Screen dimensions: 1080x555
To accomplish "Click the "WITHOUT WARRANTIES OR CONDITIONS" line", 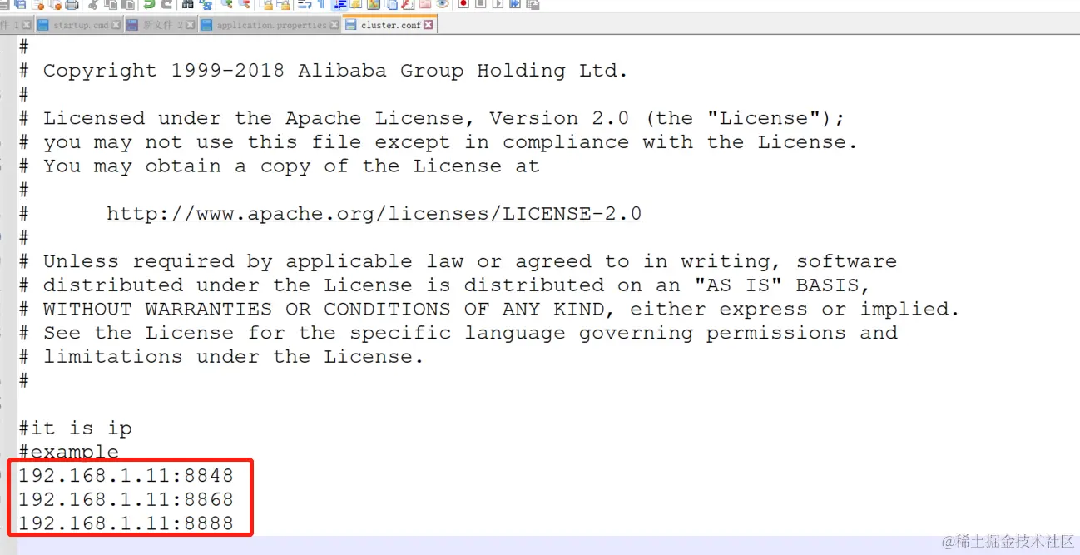I will 489,310.
